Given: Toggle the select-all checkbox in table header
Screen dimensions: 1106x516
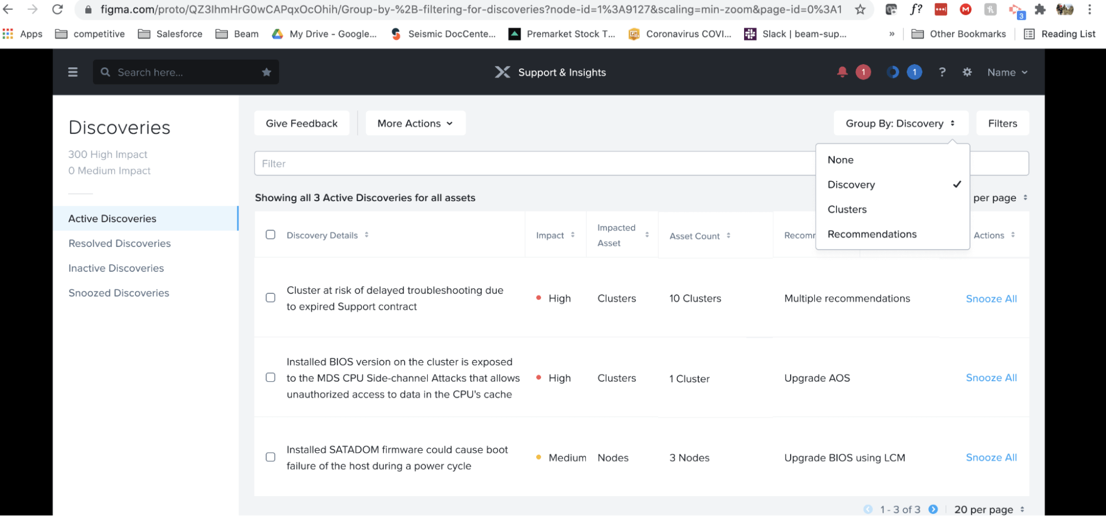Looking at the screenshot, I should coord(271,235).
